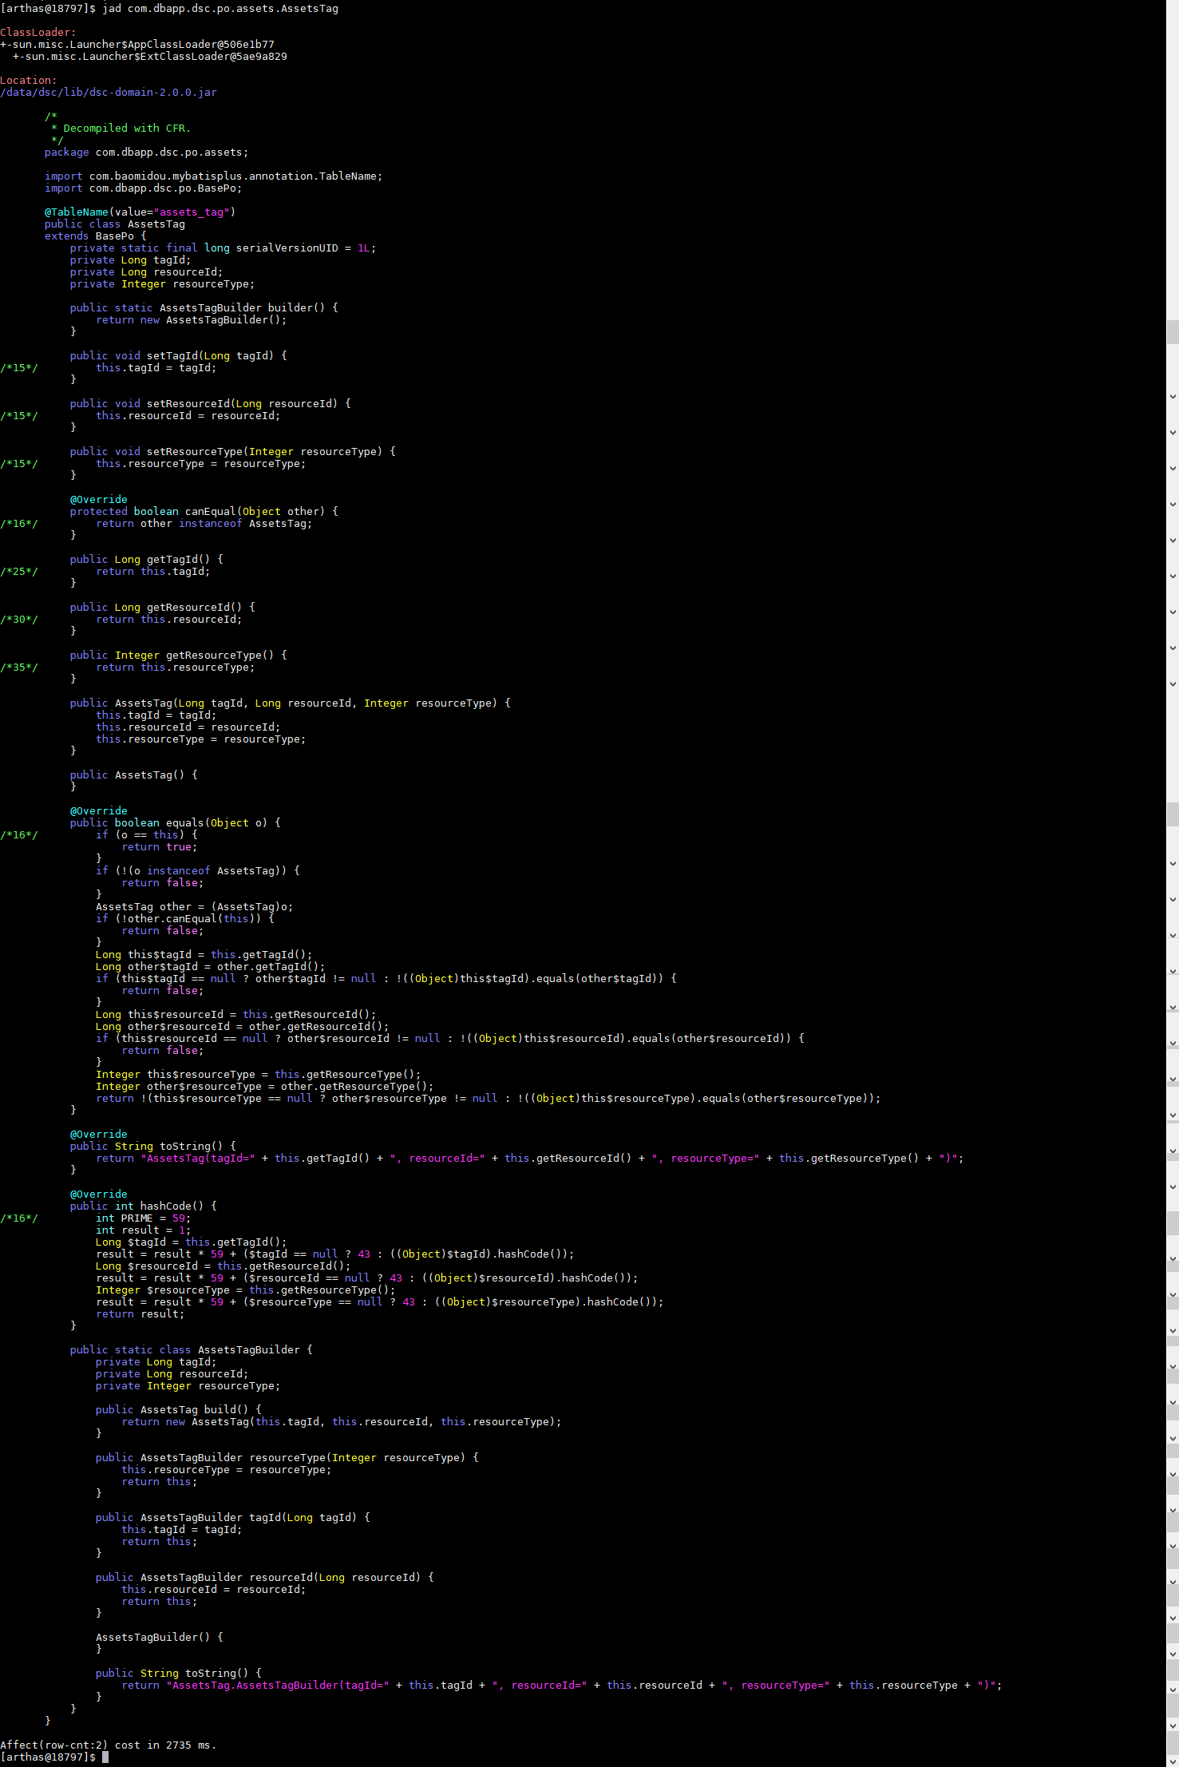
Task: Click the 'public AssetsTag build()' signature
Action: click(x=179, y=1410)
